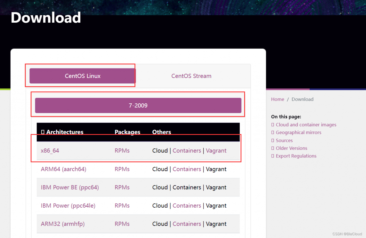Click Vagrant text in ARM32 row
The image size is (366, 238).
[x=216, y=224]
